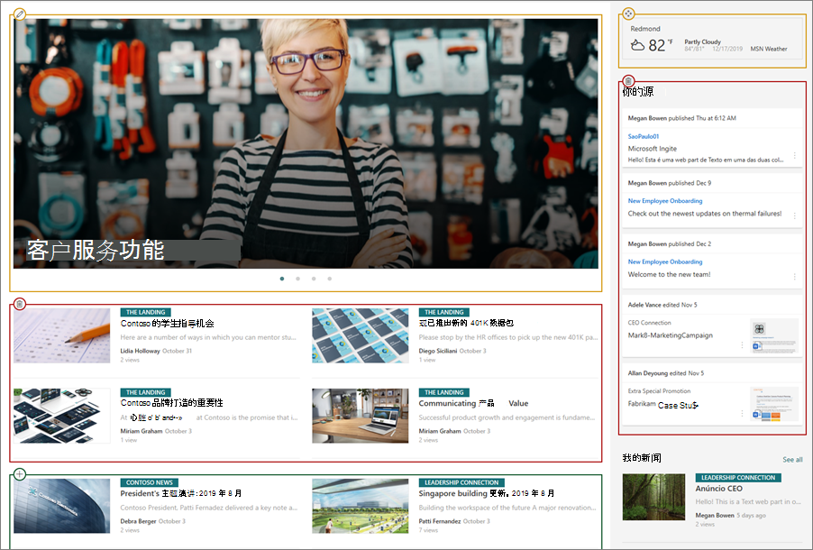Screen dimensions: 813x550
Task: Click Mark8-MarketingCampaign document title
Action: tap(671, 335)
